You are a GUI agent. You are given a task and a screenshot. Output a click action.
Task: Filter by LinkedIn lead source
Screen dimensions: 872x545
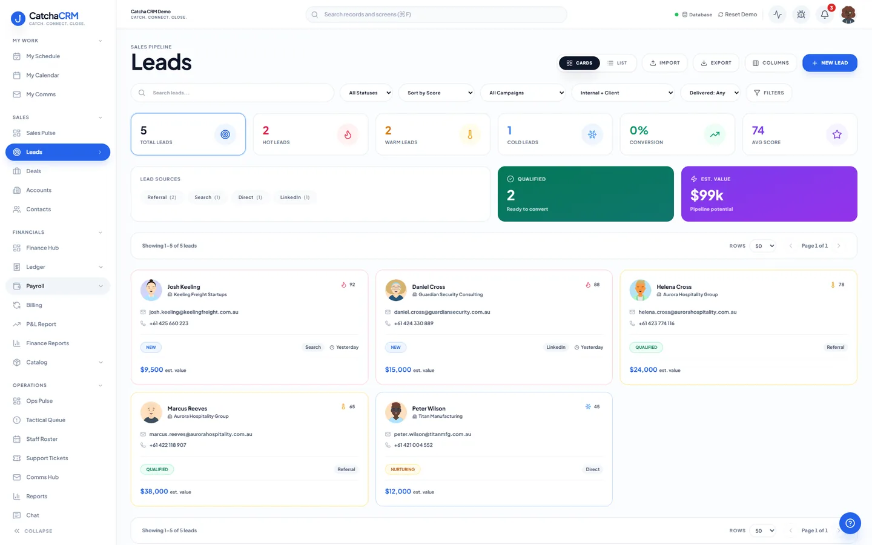tap(295, 197)
